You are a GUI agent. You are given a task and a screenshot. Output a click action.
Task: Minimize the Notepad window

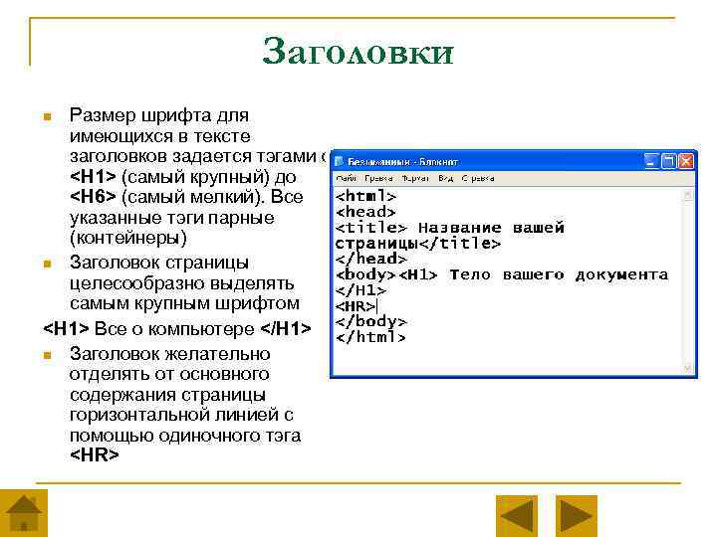click(x=651, y=161)
